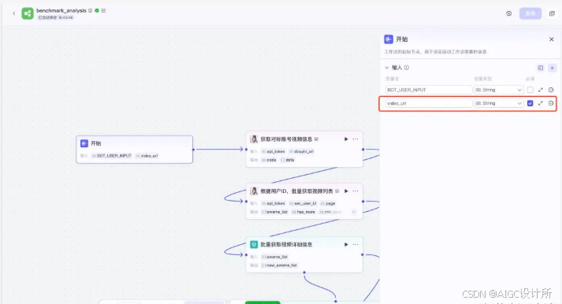Screen dimensions: 562x304
Task: Edit the video_url variable name field
Action: [429, 103]
